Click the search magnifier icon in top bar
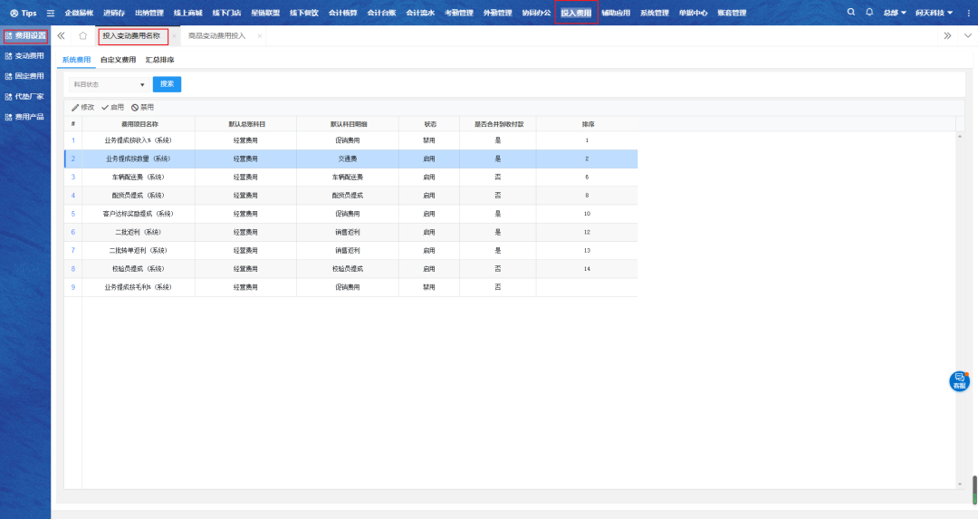 pos(850,13)
